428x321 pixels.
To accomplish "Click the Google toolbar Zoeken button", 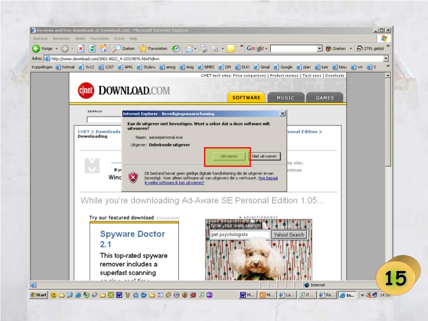I will pyautogui.click(x=336, y=48).
